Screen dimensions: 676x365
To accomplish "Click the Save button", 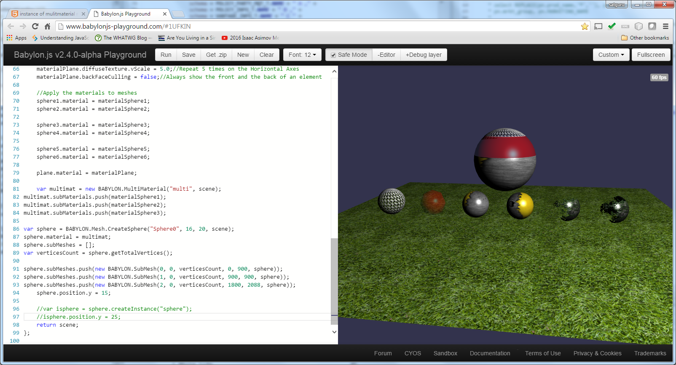I will point(189,55).
